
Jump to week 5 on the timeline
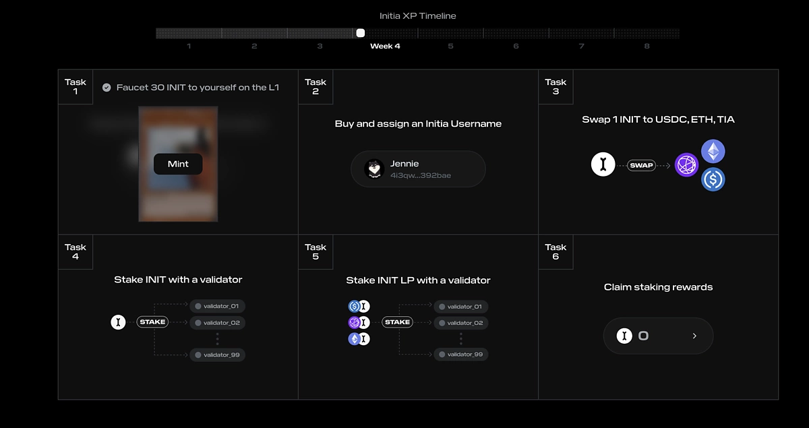point(450,46)
